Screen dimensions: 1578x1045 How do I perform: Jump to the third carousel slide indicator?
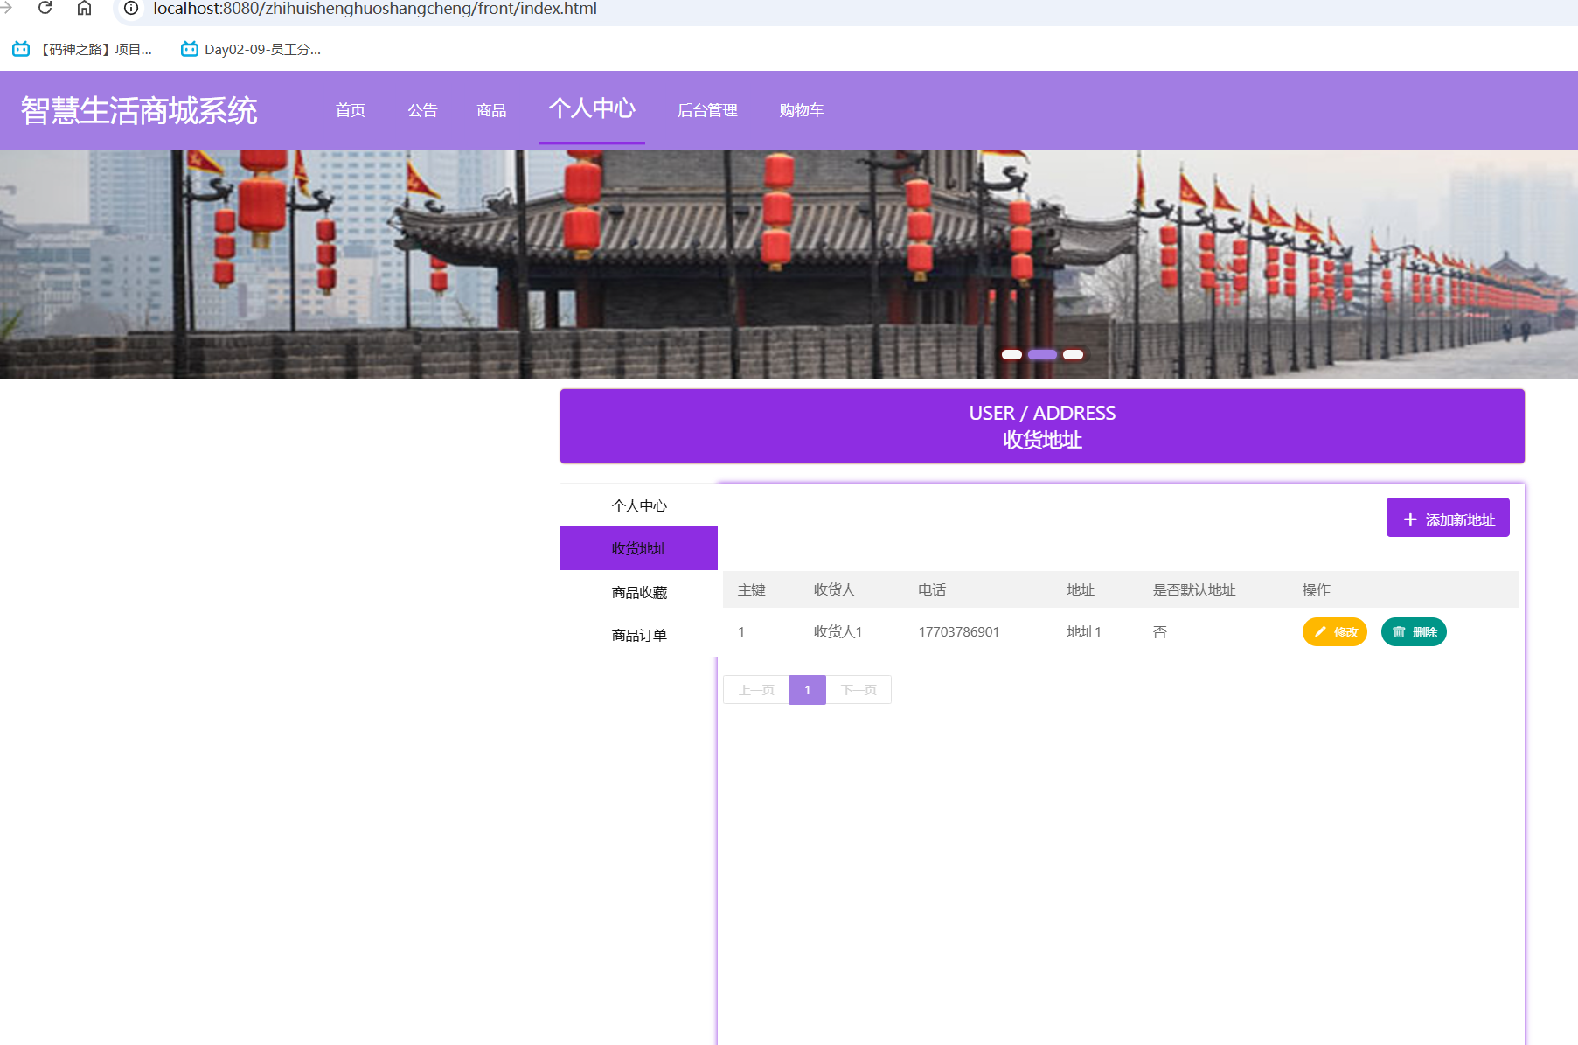[1074, 354]
